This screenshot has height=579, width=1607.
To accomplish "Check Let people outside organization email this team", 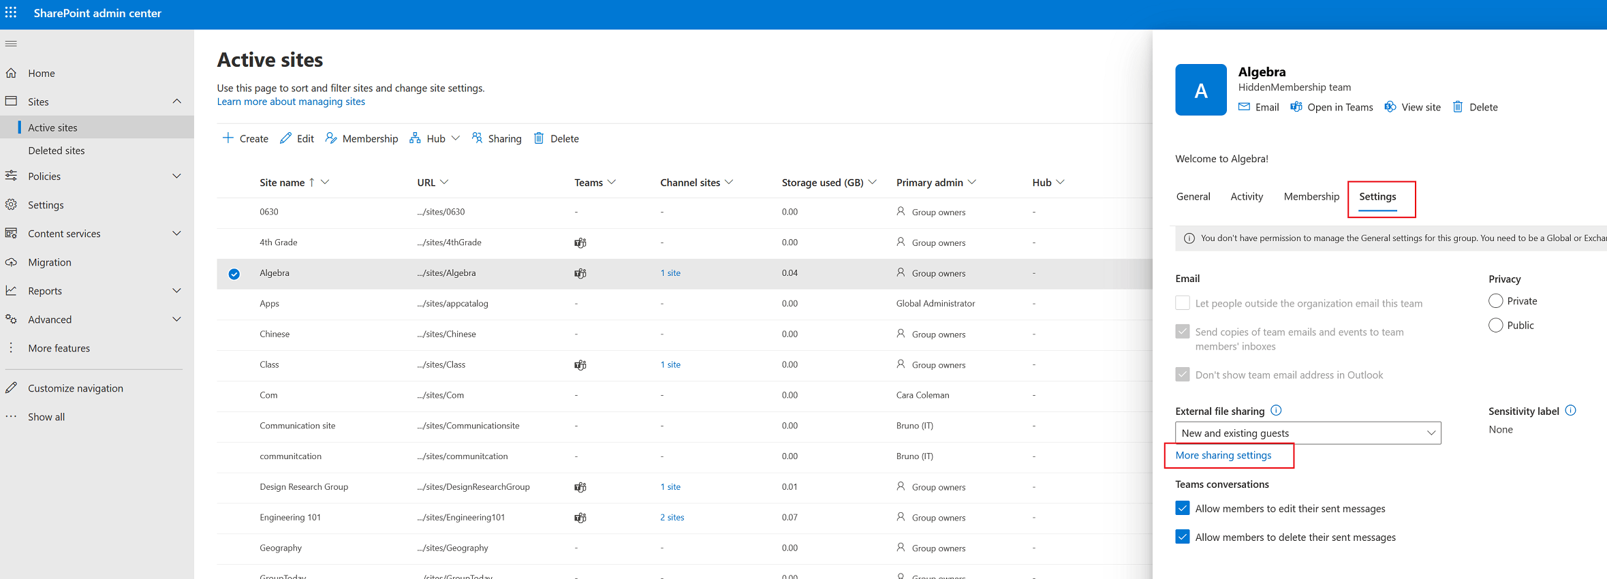I will click(x=1183, y=302).
